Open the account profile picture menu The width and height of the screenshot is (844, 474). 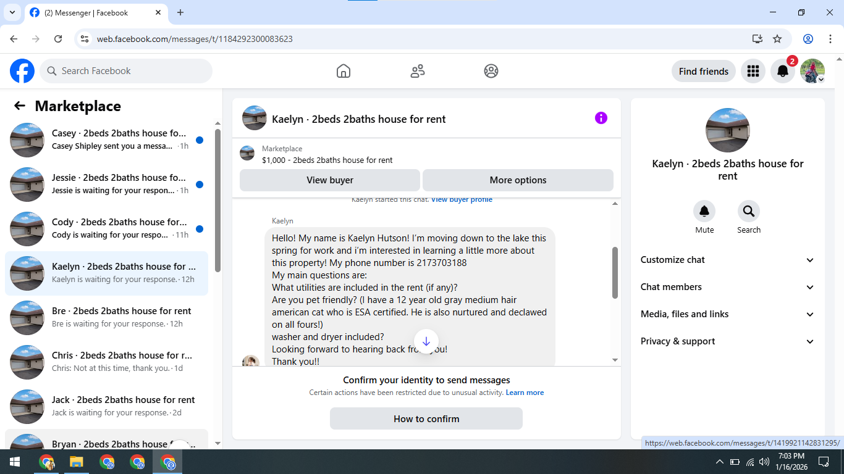(x=812, y=71)
